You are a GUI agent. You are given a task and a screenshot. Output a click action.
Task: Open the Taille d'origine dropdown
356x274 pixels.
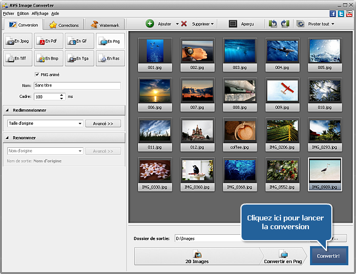79,124
